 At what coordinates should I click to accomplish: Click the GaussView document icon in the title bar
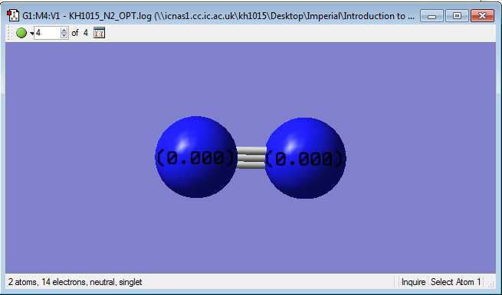pyautogui.click(x=14, y=15)
